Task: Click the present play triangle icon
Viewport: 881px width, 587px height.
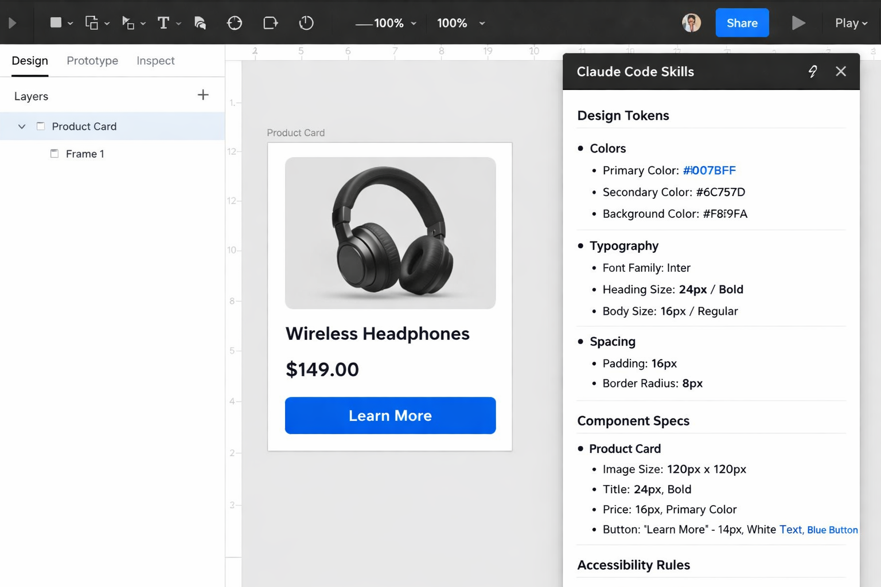Action: pos(798,23)
